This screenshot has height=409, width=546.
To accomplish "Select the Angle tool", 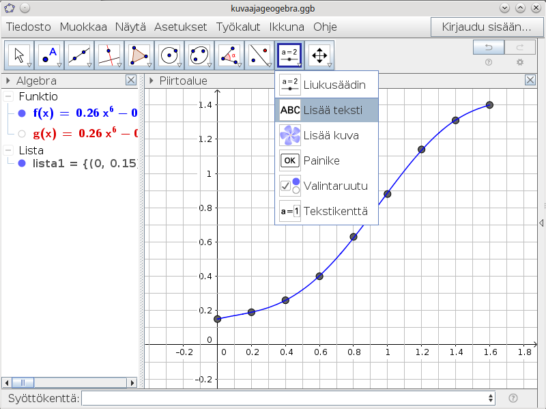I will tap(229, 55).
